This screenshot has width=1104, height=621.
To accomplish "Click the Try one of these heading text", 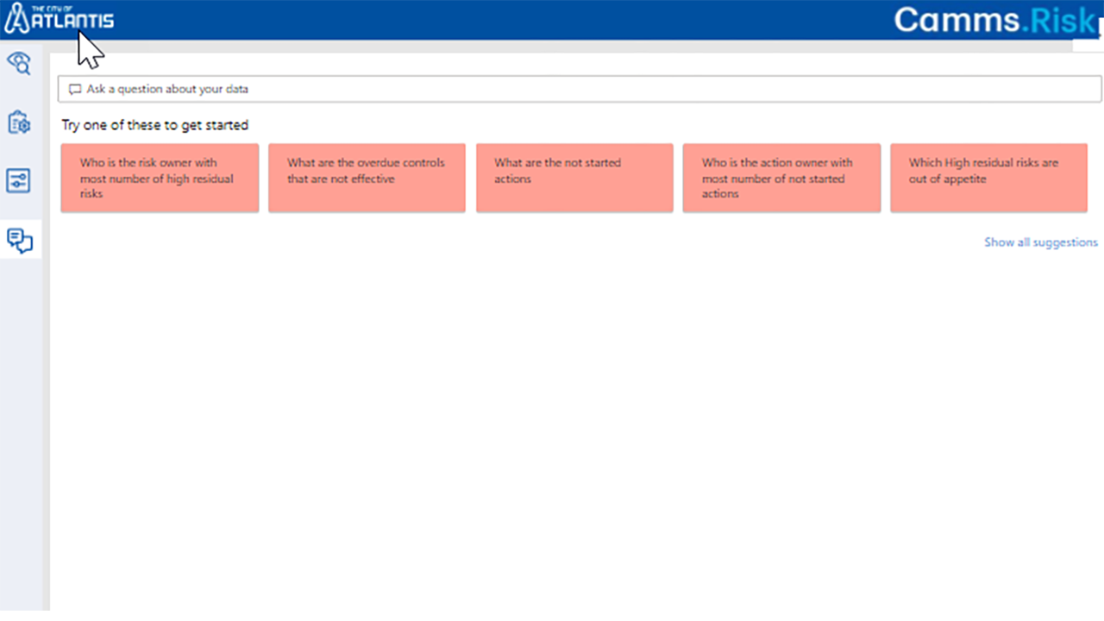I will [155, 125].
